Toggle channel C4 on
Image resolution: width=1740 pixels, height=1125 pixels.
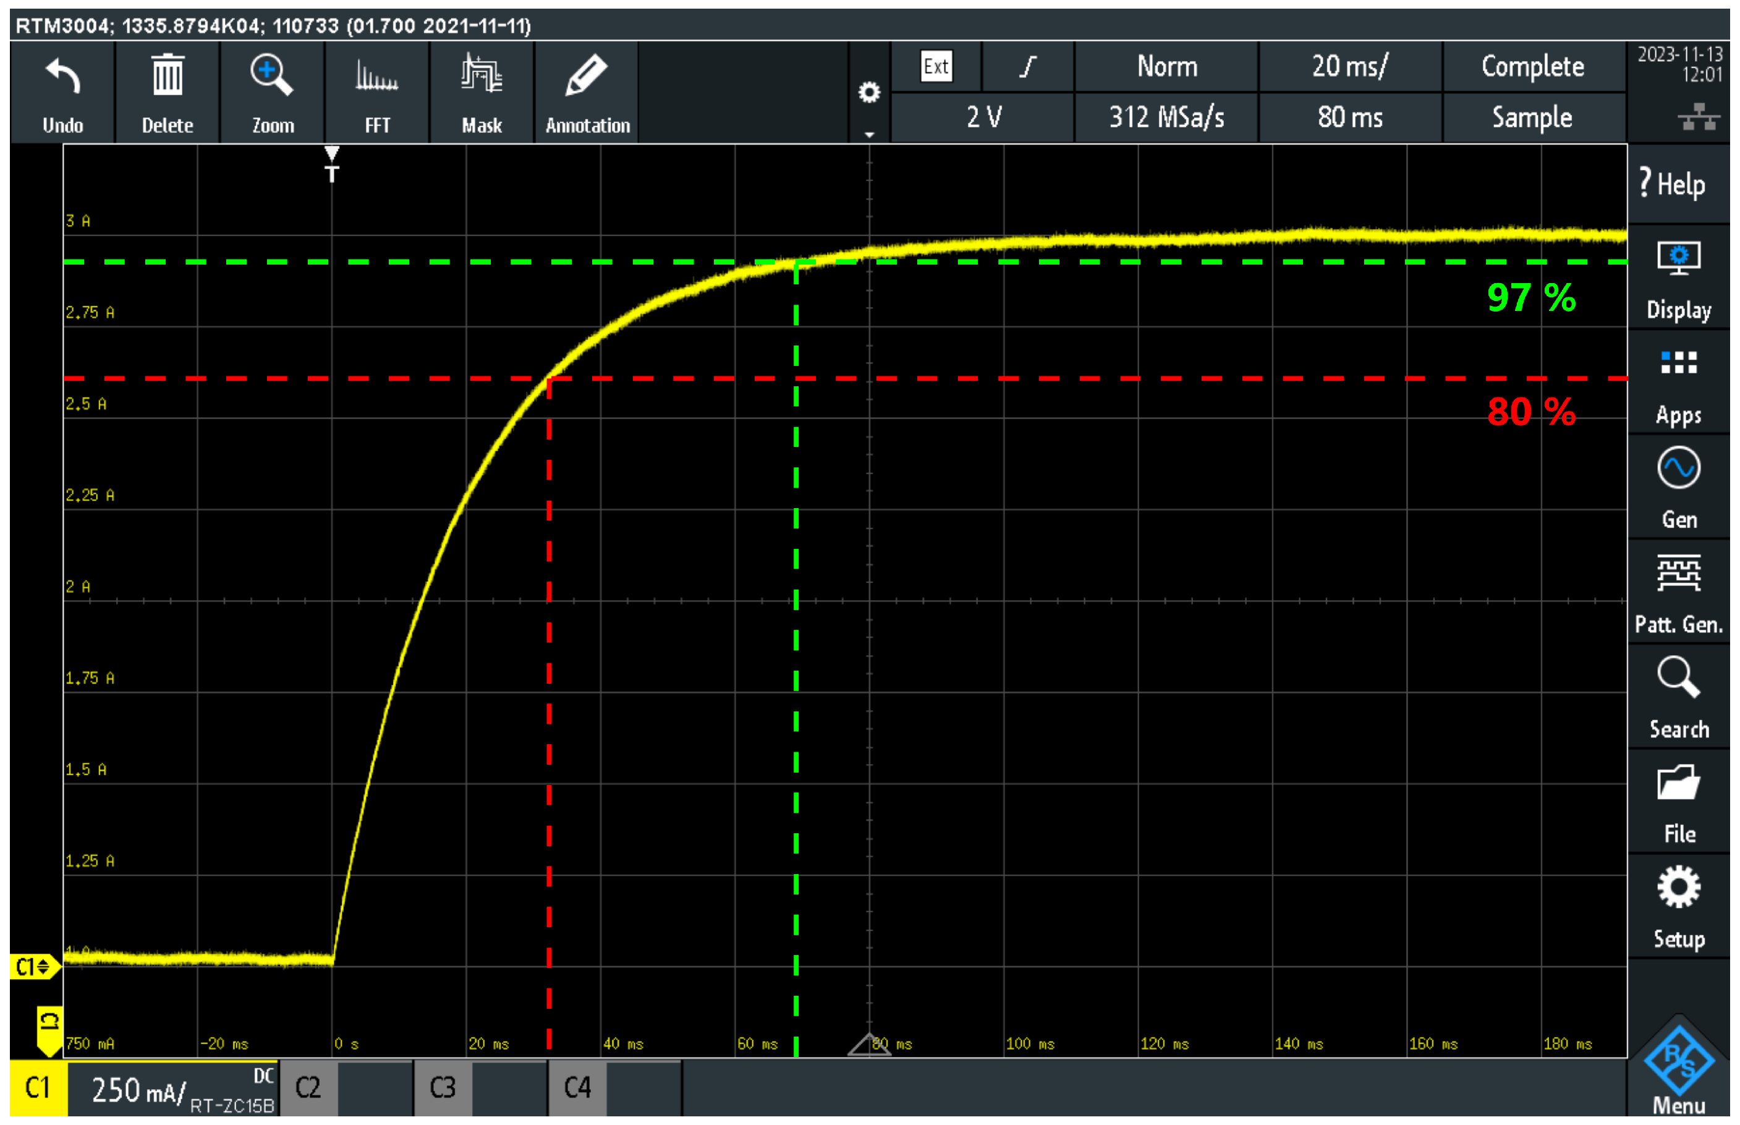click(x=577, y=1088)
